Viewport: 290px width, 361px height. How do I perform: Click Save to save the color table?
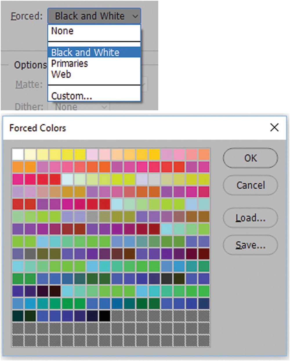click(250, 245)
